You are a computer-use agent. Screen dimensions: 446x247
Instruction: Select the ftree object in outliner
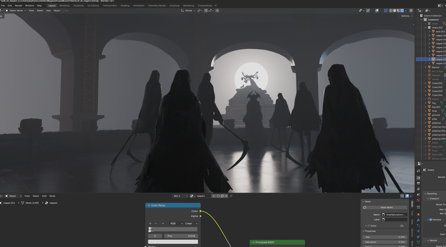click(434, 111)
